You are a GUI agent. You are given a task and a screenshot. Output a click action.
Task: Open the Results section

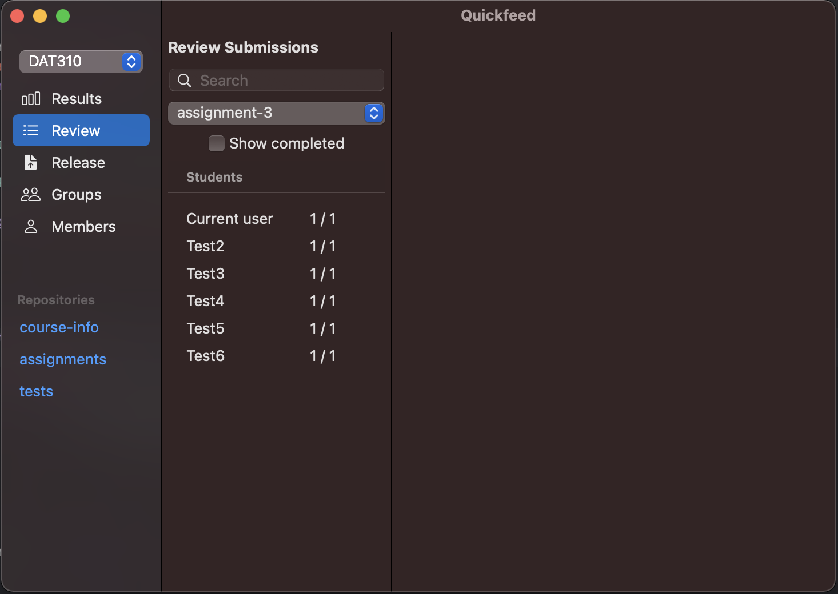[81, 99]
